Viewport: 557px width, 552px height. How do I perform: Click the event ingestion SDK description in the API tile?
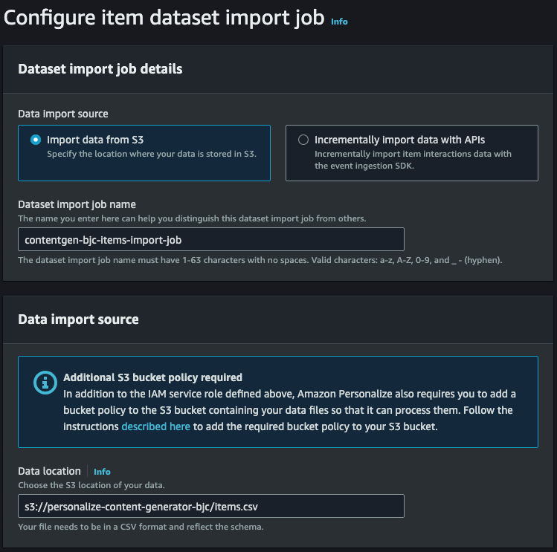click(x=413, y=160)
